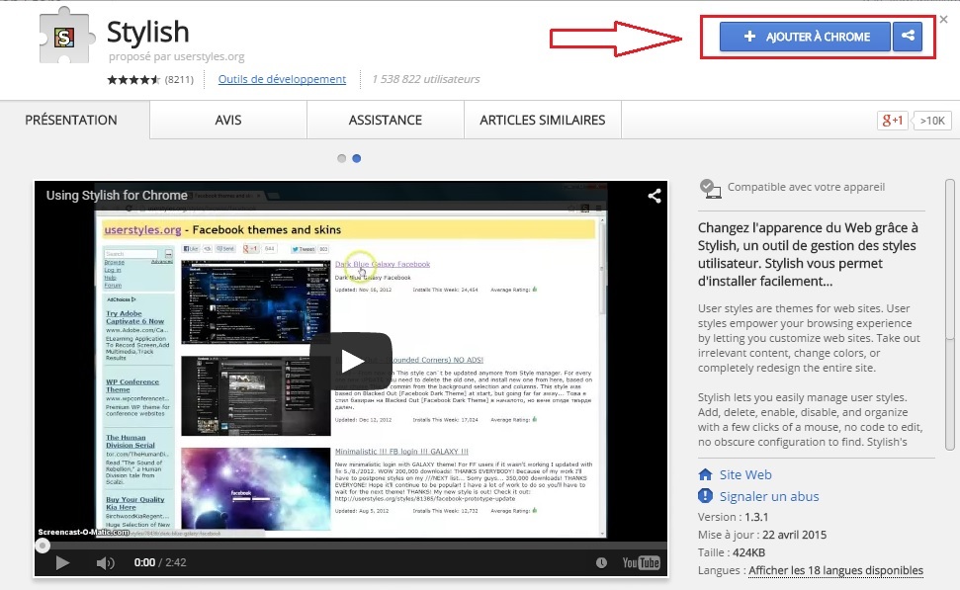This screenshot has height=590, width=960.
Task: Open the star rating reviews (8211)
Action: (150, 80)
